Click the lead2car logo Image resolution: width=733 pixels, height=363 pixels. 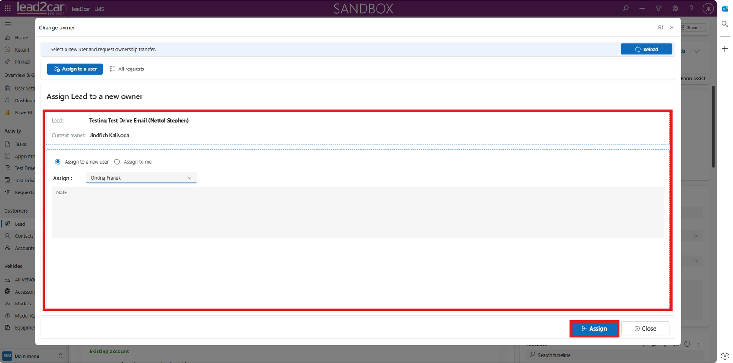[x=40, y=8]
